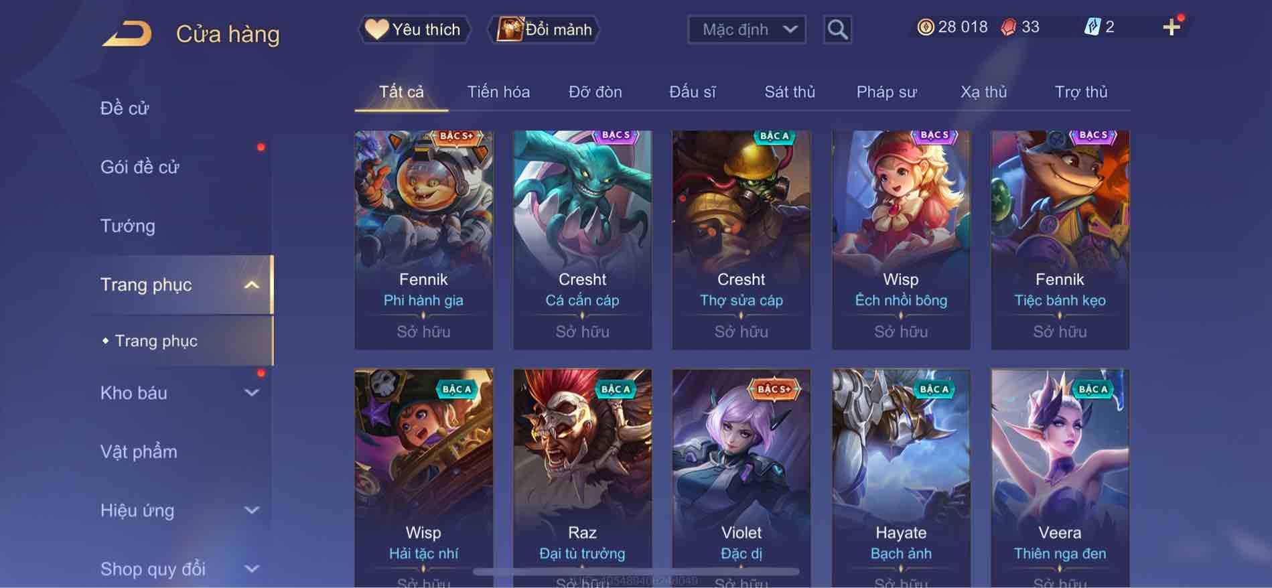The image size is (1272, 588).
Task: Expand the Kho báu section
Action: coord(251,393)
